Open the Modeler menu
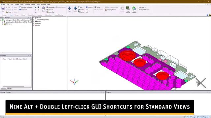Viewport: 211px width, 118px height. pyautogui.click(x=27, y=4)
